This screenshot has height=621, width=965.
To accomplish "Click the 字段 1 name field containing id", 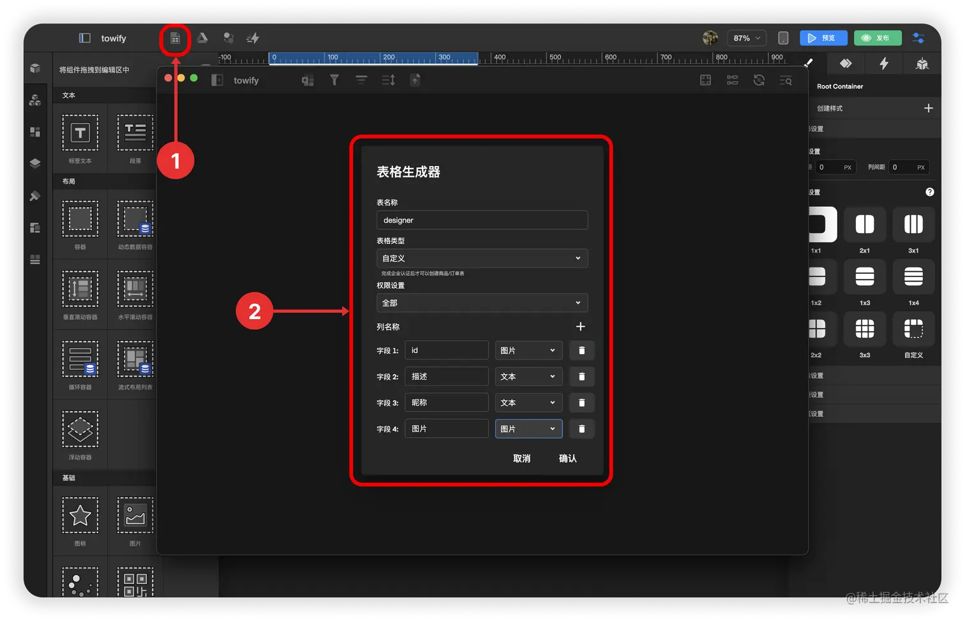I will (447, 350).
